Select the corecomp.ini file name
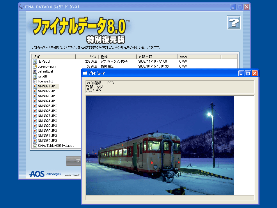 coord(47,66)
